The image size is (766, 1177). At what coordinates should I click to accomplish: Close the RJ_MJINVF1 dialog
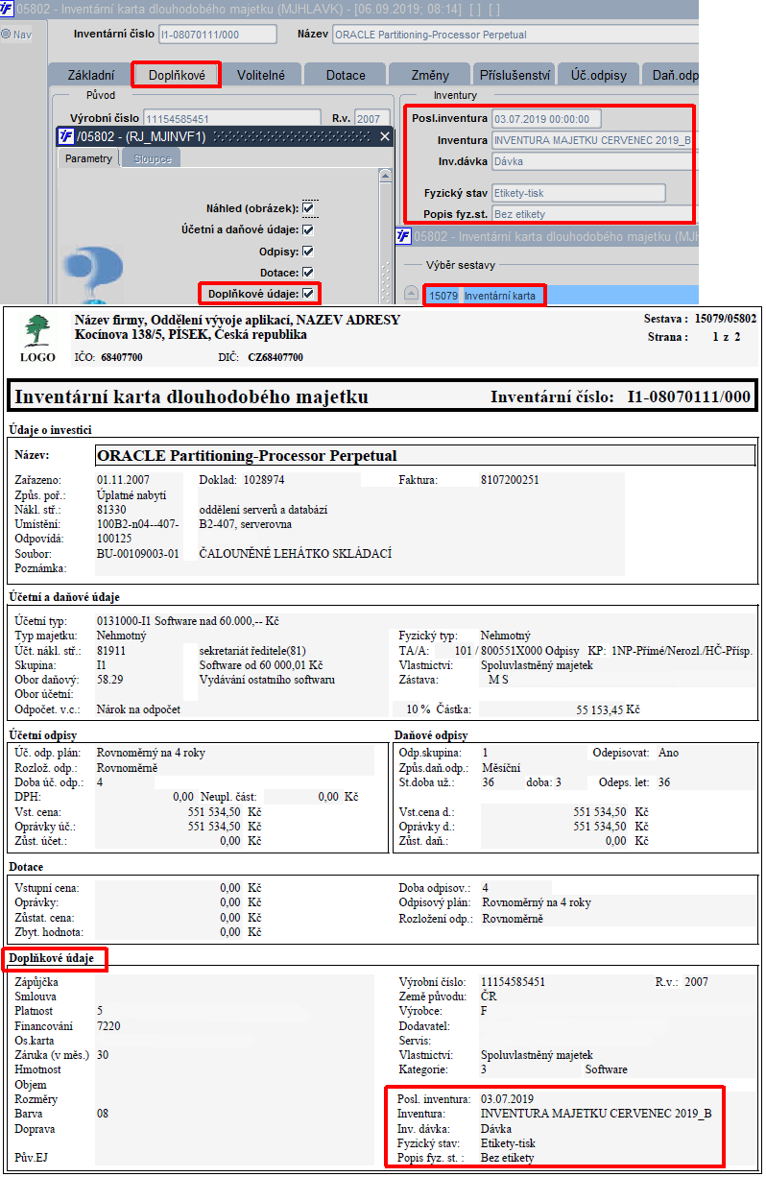pyautogui.click(x=384, y=136)
